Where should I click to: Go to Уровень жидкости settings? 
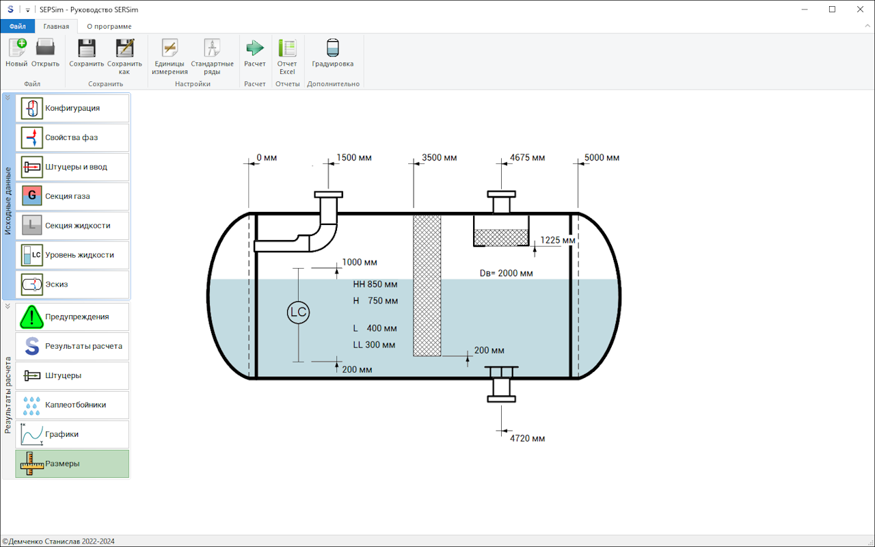click(72, 255)
